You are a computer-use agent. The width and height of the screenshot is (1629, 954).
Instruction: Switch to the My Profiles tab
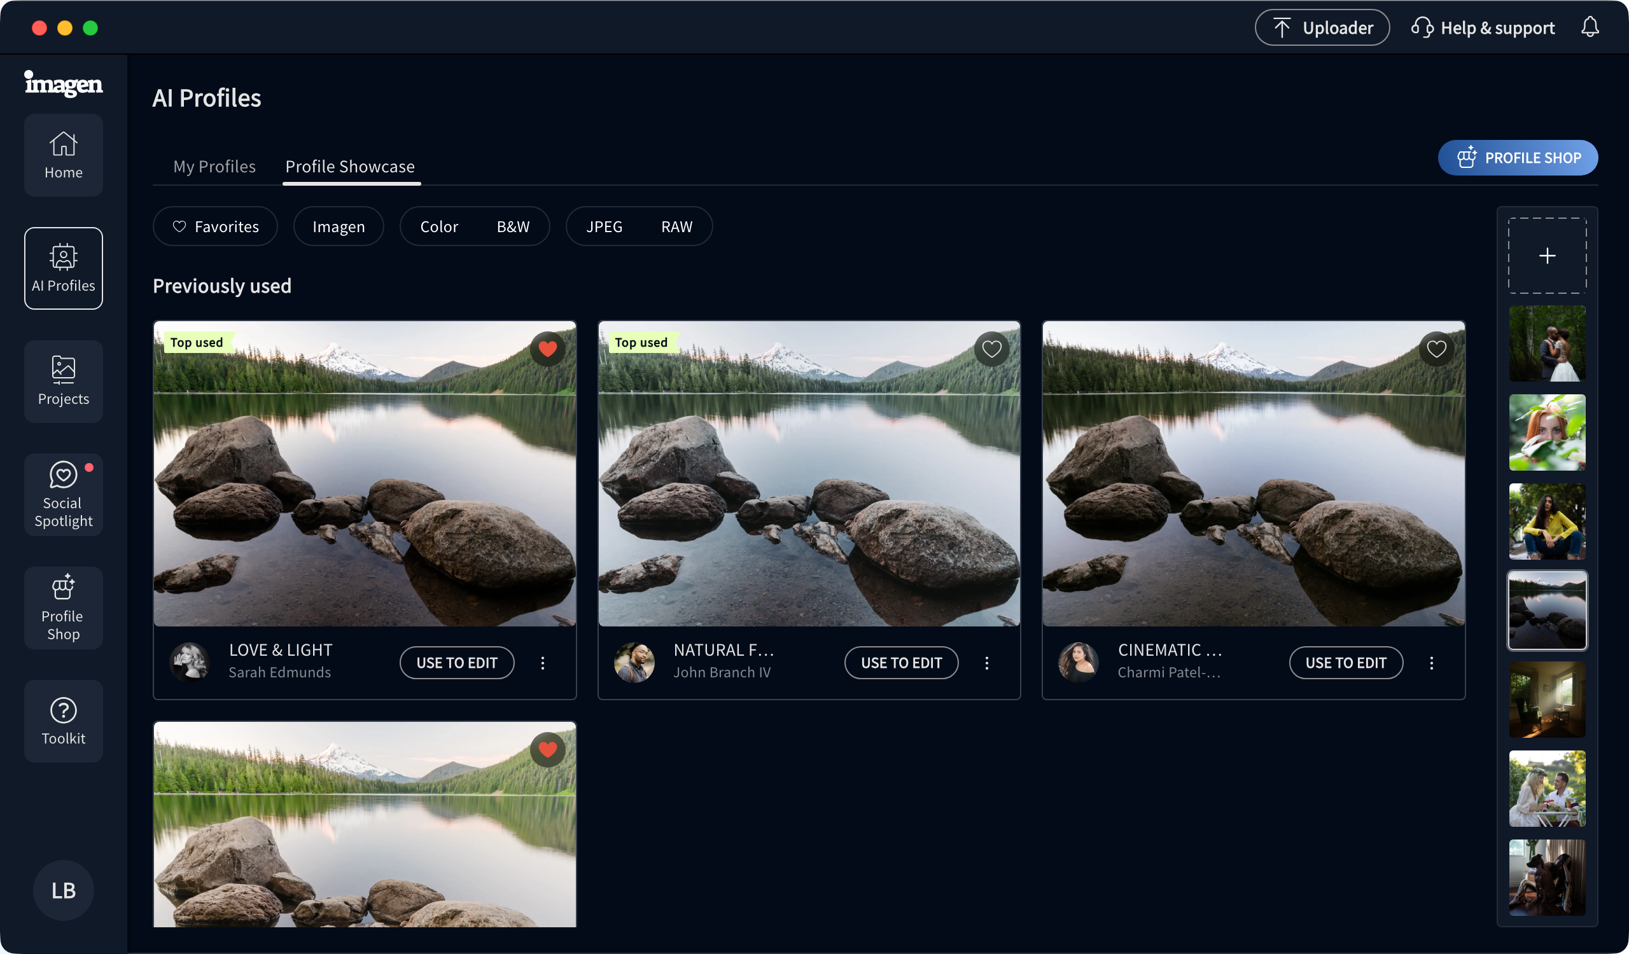pos(214,166)
